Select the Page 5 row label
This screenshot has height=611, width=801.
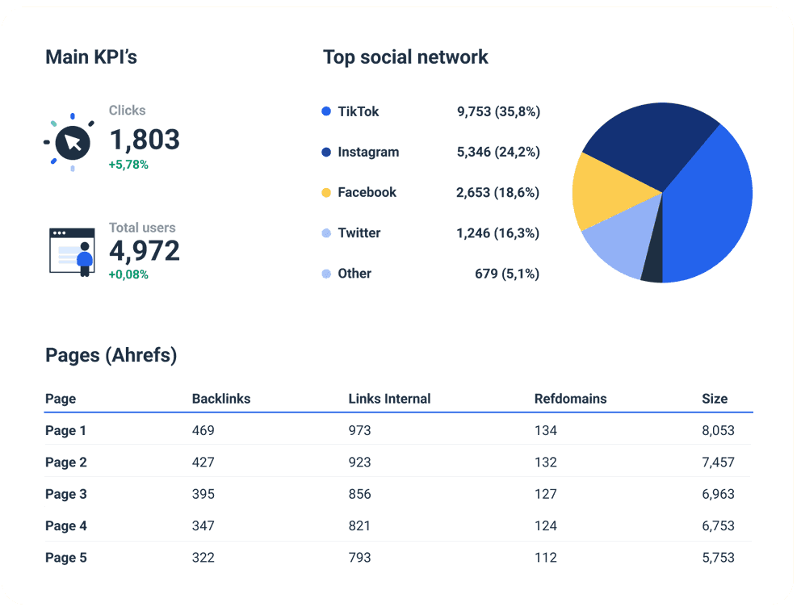pyautogui.click(x=66, y=558)
